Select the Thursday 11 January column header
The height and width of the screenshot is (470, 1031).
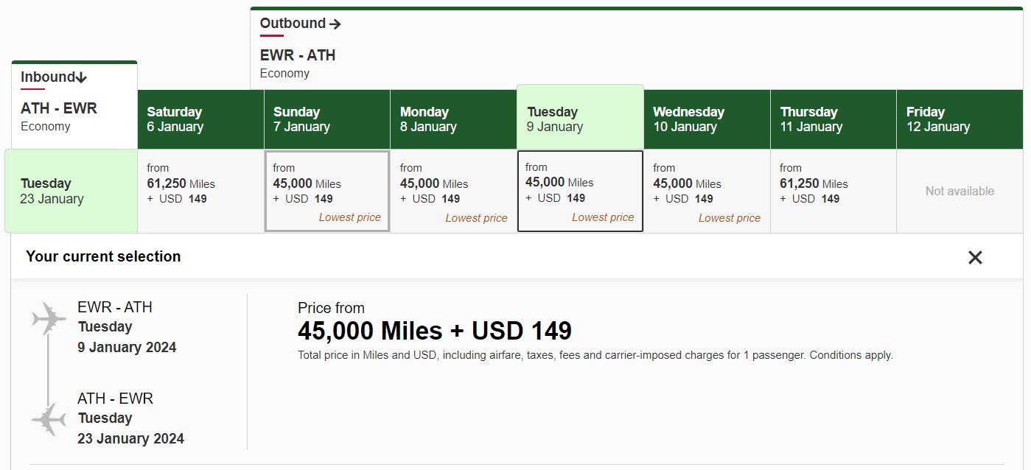pyautogui.click(x=833, y=119)
